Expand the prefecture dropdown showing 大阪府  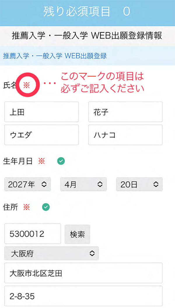51,253
